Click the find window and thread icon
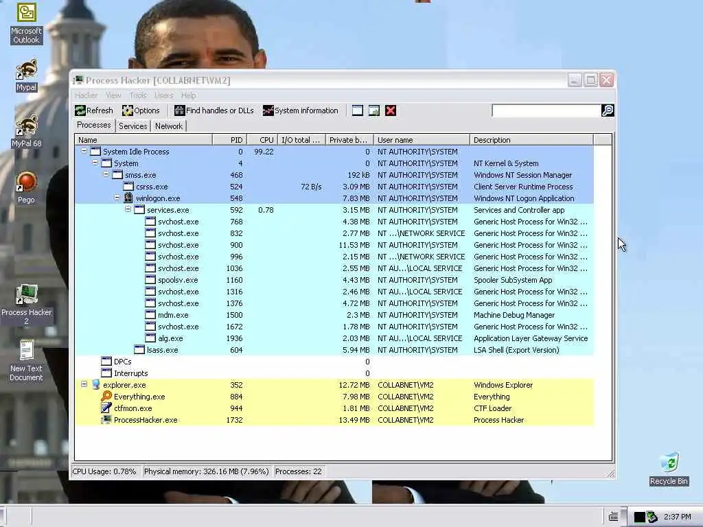 click(x=374, y=110)
